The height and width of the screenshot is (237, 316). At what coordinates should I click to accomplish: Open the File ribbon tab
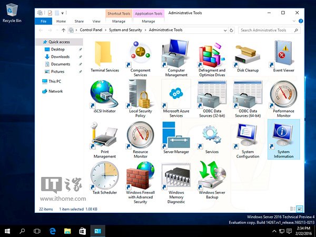point(43,21)
